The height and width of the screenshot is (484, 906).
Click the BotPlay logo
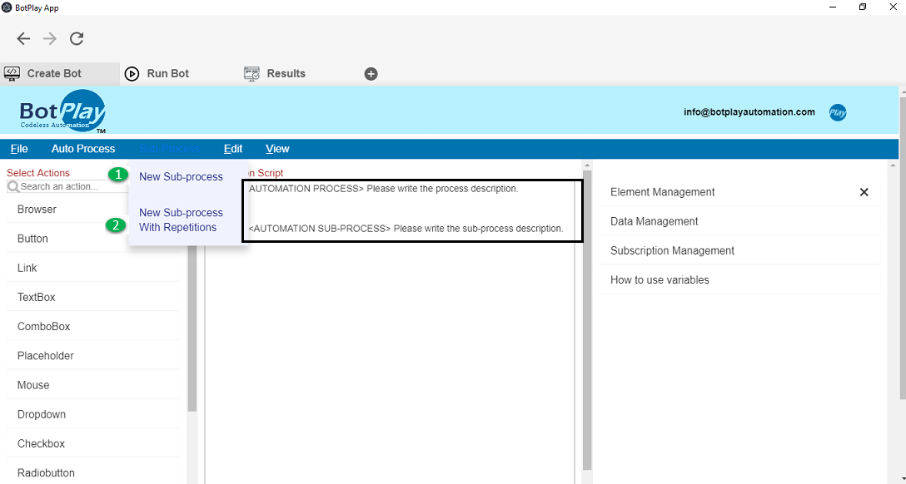pyautogui.click(x=62, y=111)
